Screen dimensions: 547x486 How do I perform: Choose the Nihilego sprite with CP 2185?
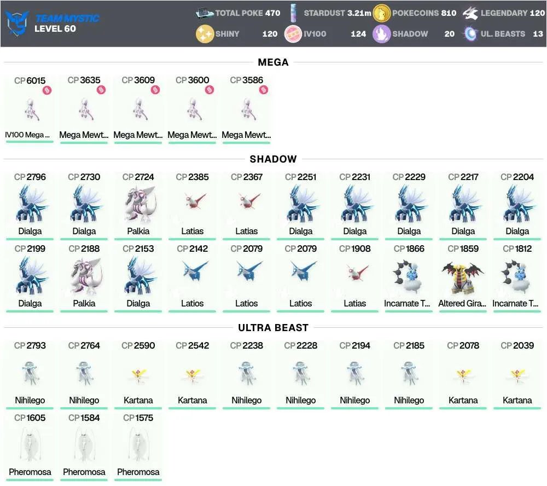click(x=409, y=373)
